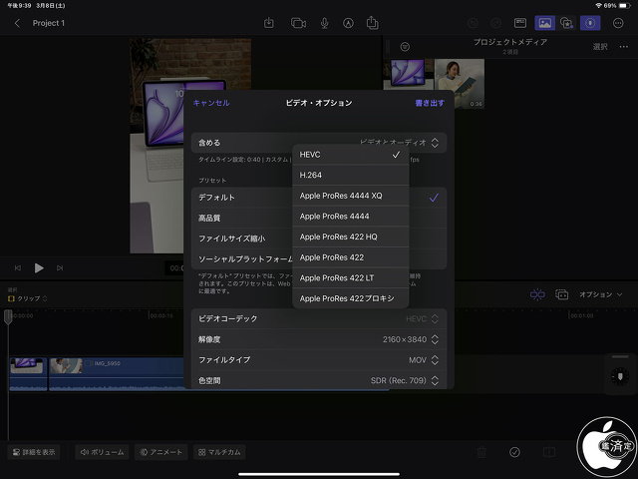Open the more options ellipsis in toolbar
638x479 pixels.
coord(618,23)
